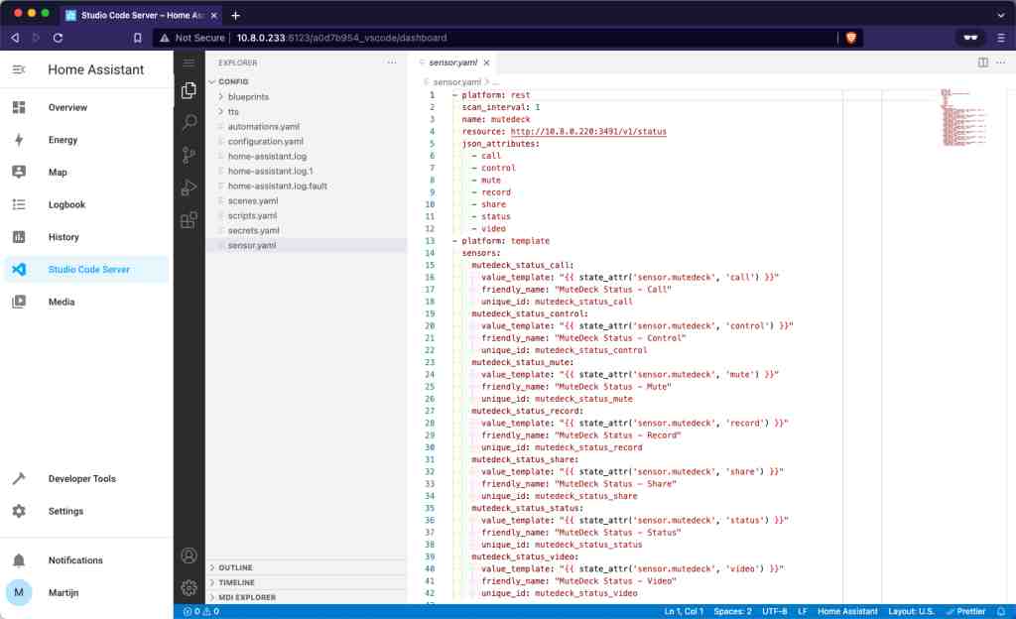Click the Energy lightning bolt icon
1016x619 pixels.
[19, 140]
